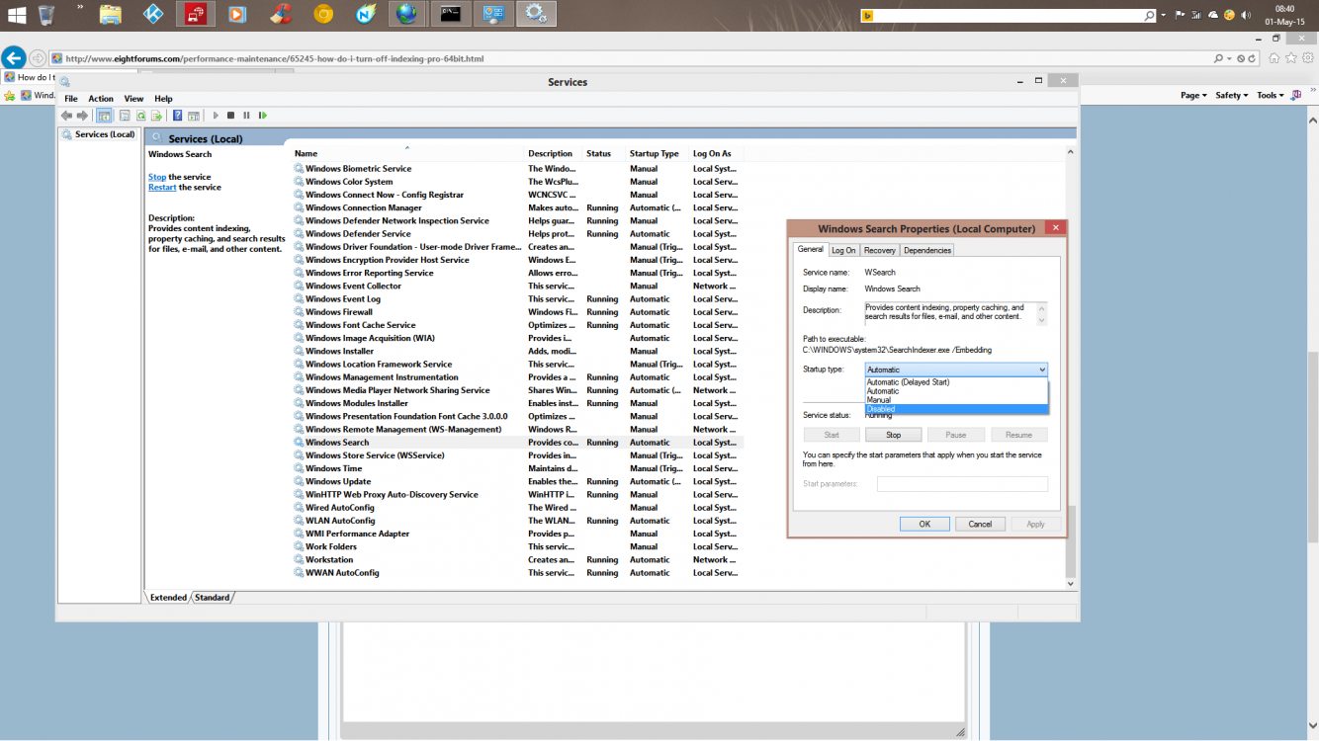
Task: Select Manual in Startup type list
Action: (x=955, y=400)
